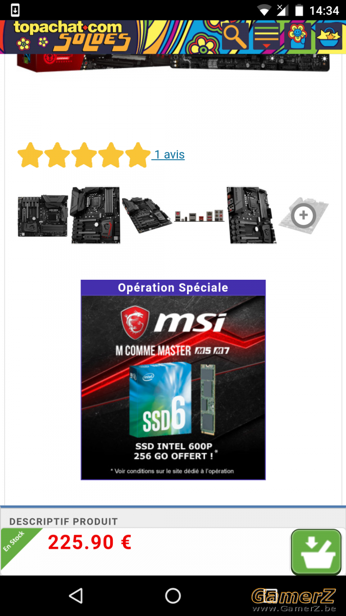Open the account flower-character icon
The image size is (346, 616).
[297, 36]
